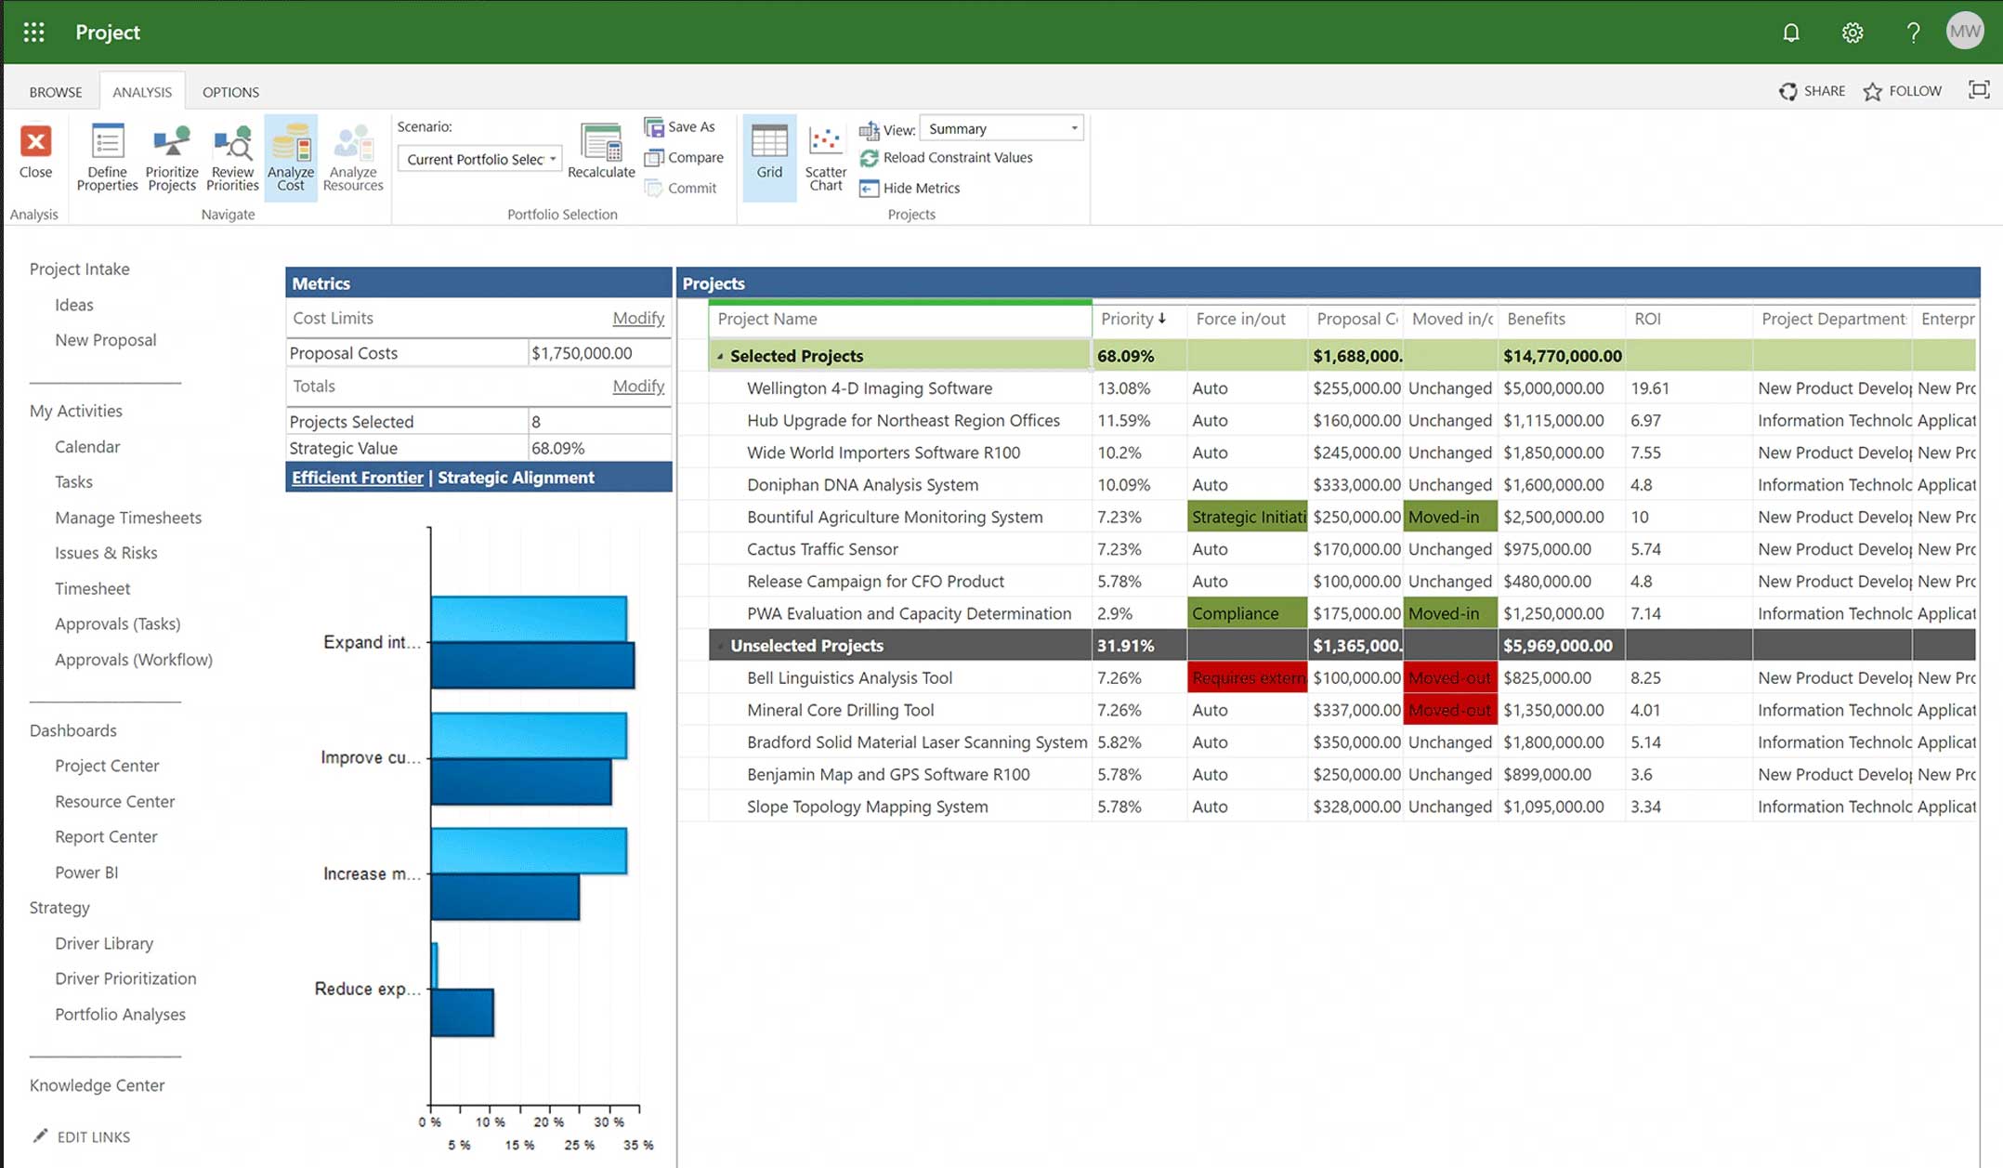Open the notifications bell
This screenshot has width=2003, height=1168.
pos(1791,33)
